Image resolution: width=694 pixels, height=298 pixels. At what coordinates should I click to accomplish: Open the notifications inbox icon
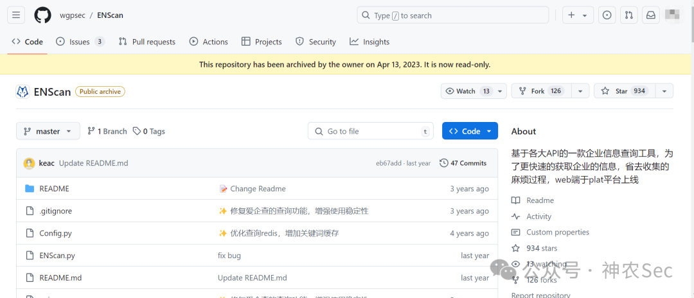coord(650,15)
